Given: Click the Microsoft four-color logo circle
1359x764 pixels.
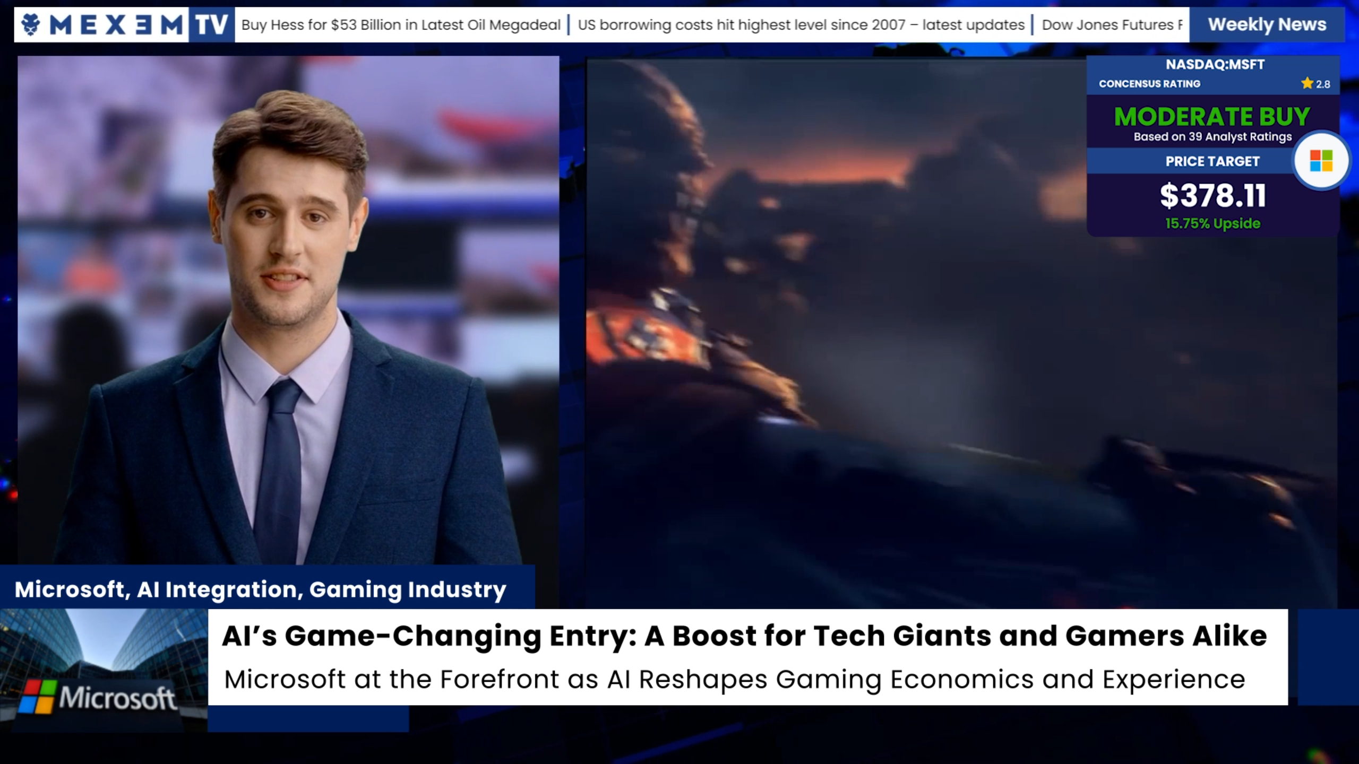Looking at the screenshot, I should [1321, 161].
